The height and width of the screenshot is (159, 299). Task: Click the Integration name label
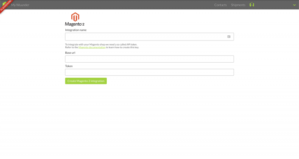[76, 30]
